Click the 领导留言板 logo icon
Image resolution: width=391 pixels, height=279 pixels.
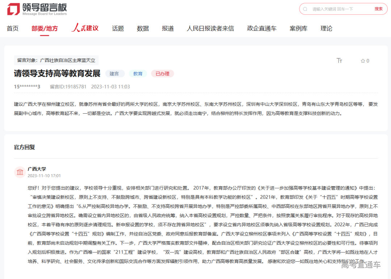(x=13, y=9)
